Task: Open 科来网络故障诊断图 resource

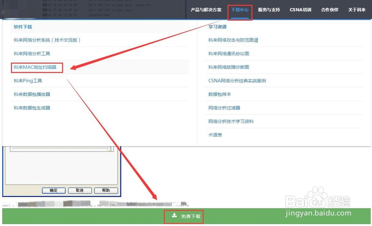Action: coord(229,67)
